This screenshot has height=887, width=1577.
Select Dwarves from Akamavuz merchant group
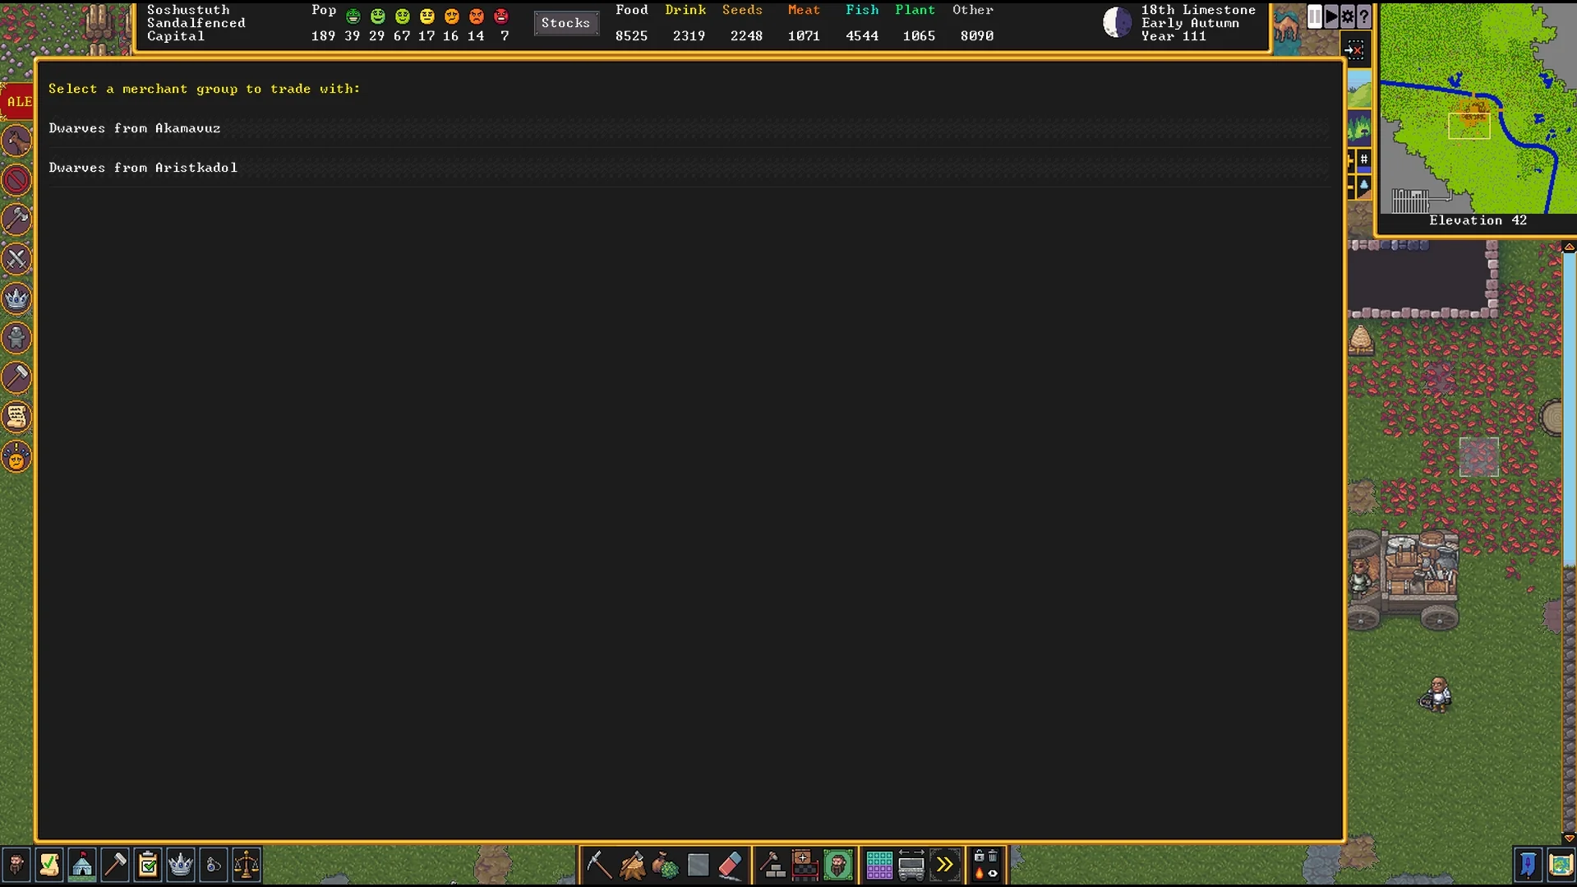click(x=689, y=128)
